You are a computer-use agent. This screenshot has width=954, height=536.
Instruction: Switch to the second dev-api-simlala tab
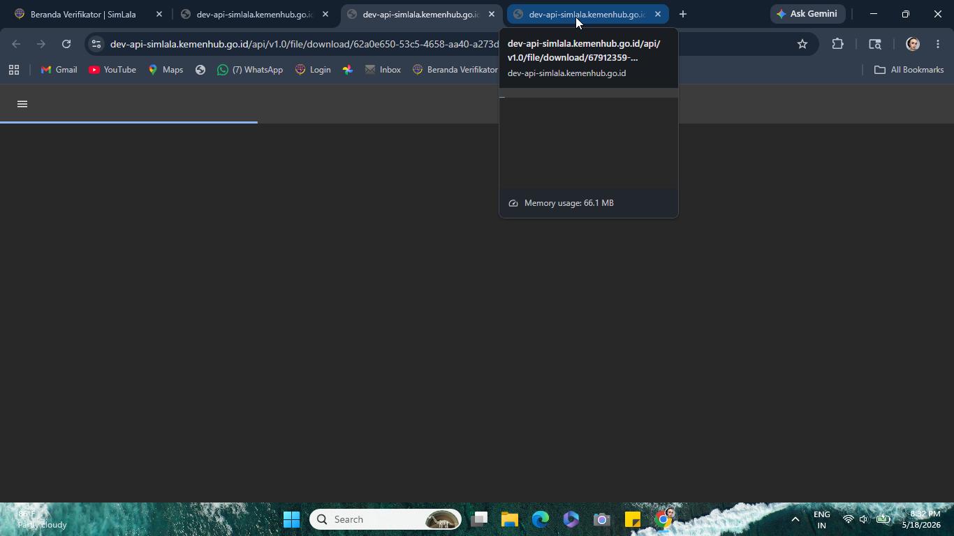coord(420,14)
